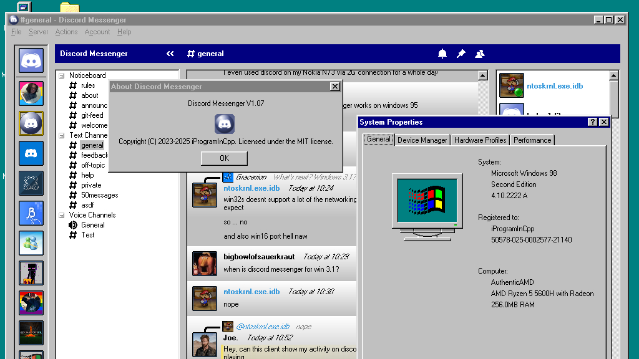Switch to the Hardware Profiles tab
The image size is (639, 359).
click(x=480, y=140)
